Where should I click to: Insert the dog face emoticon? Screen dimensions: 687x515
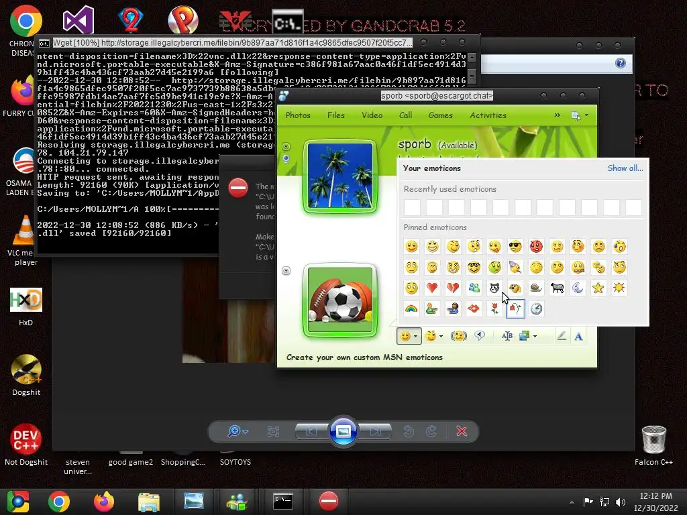click(515, 288)
